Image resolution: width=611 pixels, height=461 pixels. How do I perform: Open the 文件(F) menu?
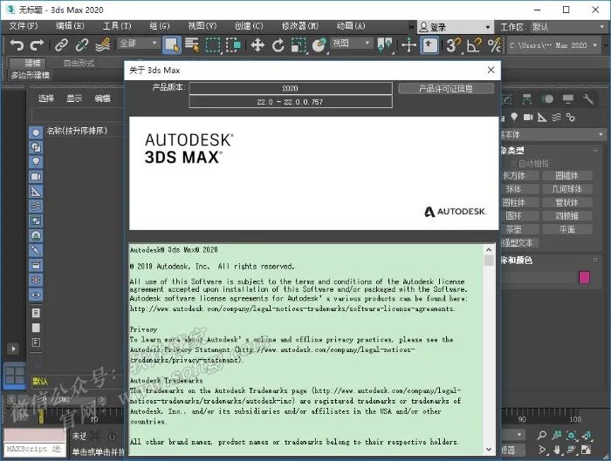(23, 26)
